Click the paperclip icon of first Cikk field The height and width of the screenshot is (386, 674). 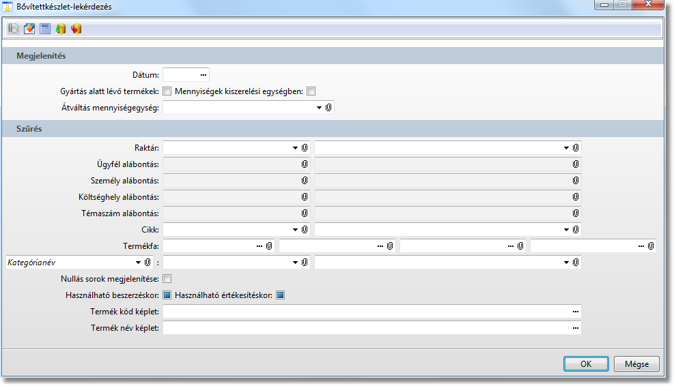tap(305, 229)
